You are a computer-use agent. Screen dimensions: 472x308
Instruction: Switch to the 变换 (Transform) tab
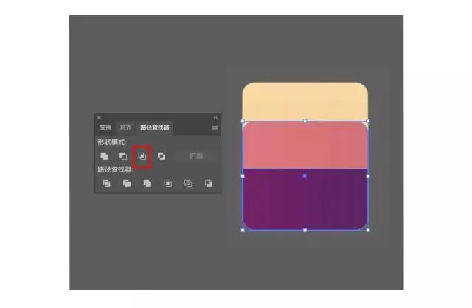105,127
